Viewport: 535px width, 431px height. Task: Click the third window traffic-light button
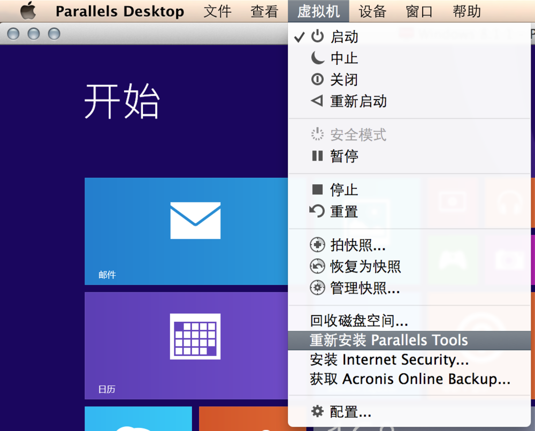[x=54, y=34]
